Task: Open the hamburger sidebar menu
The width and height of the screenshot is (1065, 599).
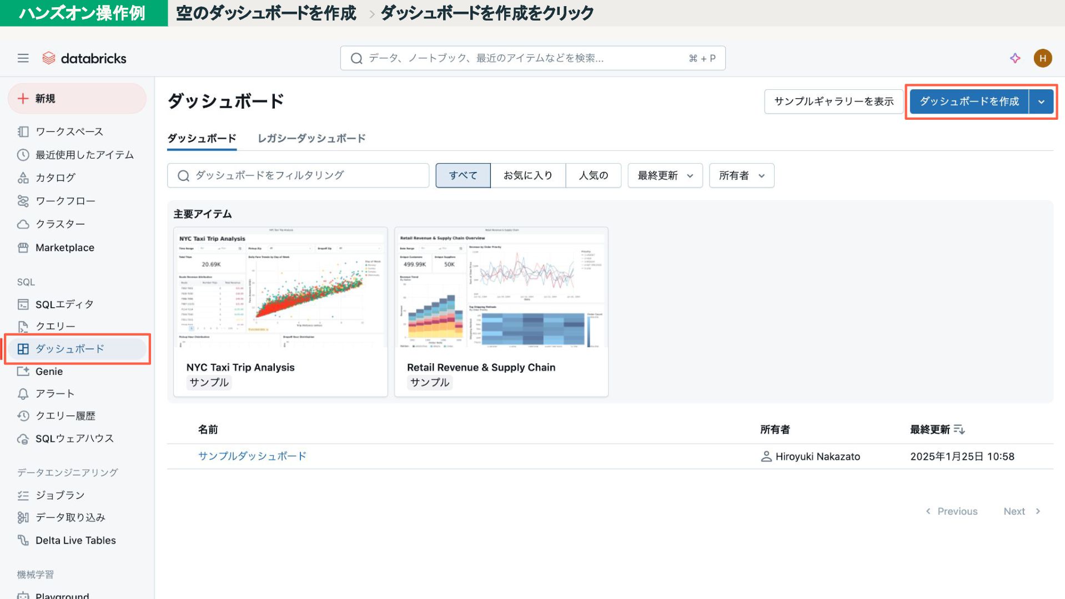Action: [23, 58]
